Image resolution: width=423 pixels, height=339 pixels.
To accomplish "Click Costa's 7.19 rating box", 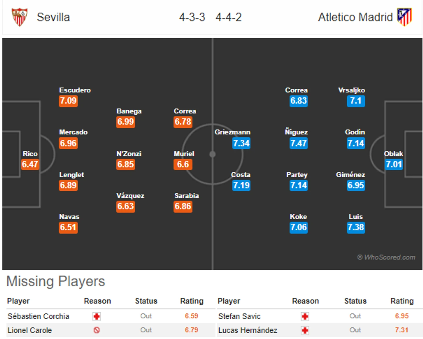I will pyautogui.click(x=241, y=185).
